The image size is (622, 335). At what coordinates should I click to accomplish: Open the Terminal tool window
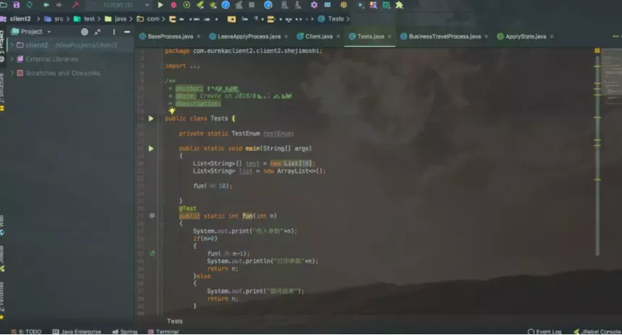(163, 331)
